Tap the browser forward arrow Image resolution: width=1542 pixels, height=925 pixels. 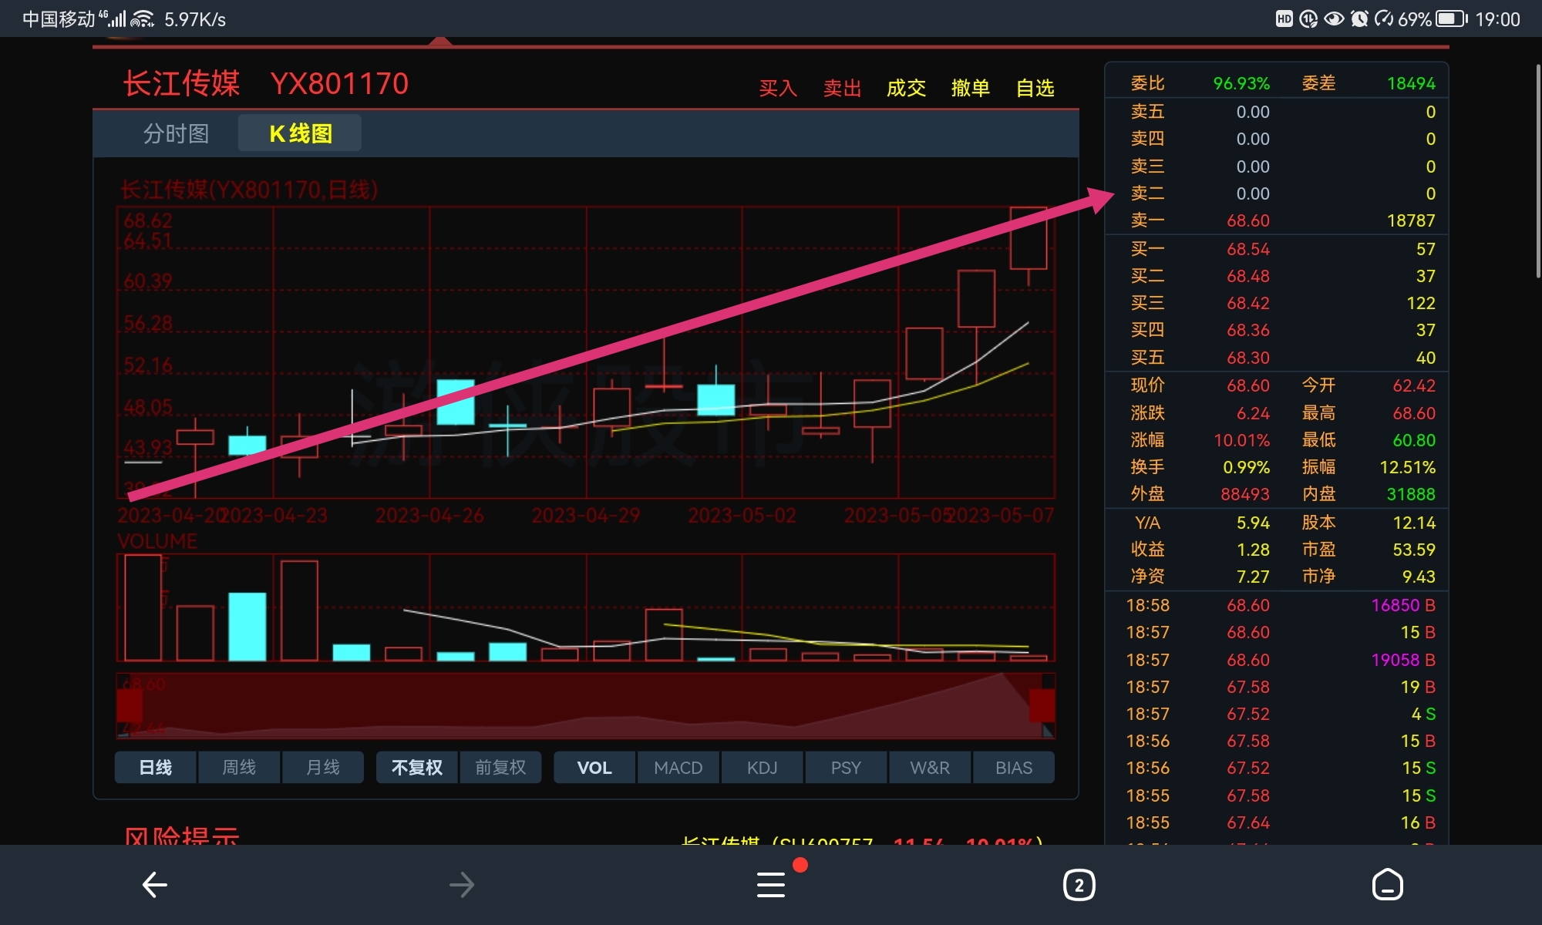(x=462, y=884)
